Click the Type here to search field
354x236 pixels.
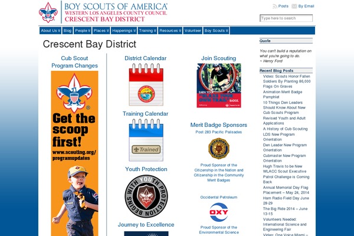coord(286,18)
